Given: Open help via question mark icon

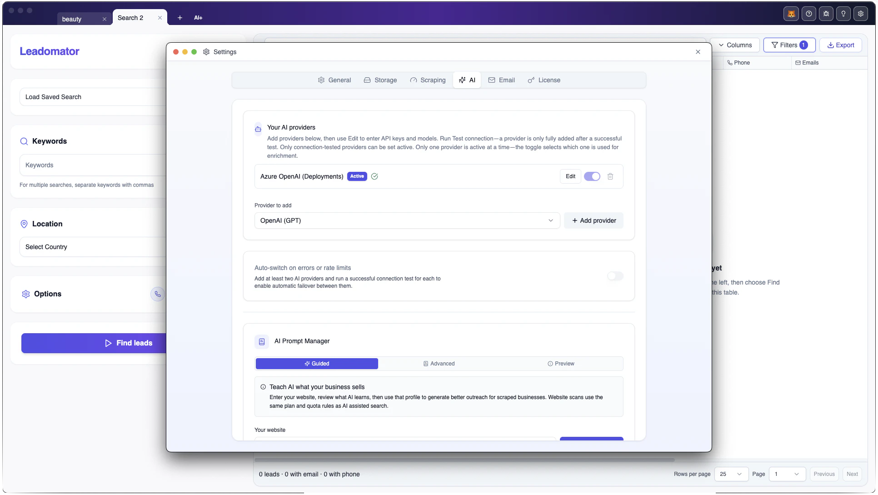Looking at the screenshot, I should 808,14.
